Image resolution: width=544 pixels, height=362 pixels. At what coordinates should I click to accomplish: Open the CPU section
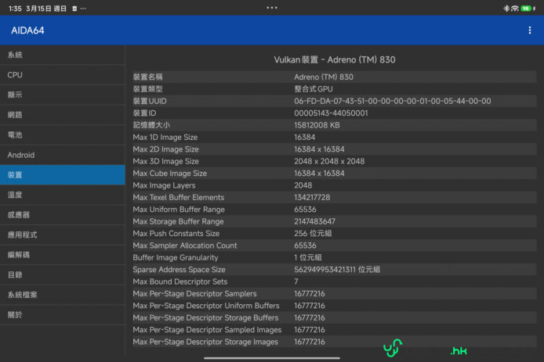63,75
